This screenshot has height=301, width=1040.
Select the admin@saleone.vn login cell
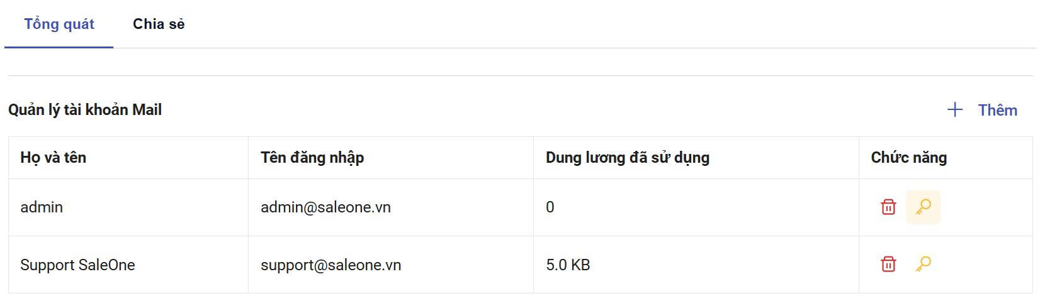pyautogui.click(x=325, y=207)
